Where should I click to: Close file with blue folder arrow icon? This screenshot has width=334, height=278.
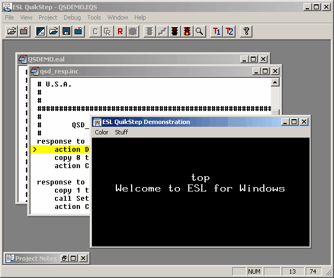point(78,32)
